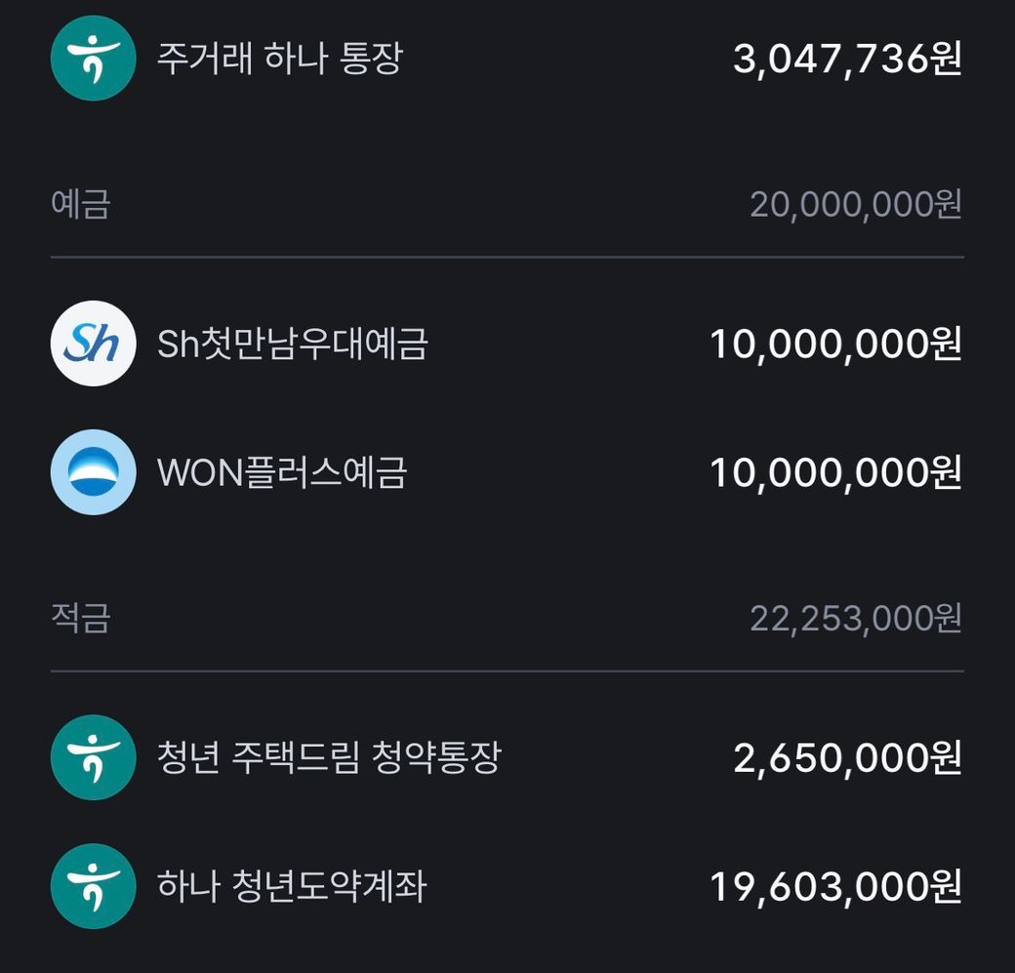Select the 하나 청년도약계좌 savings account
Image resolution: width=1015 pixels, height=973 pixels.
(x=292, y=886)
